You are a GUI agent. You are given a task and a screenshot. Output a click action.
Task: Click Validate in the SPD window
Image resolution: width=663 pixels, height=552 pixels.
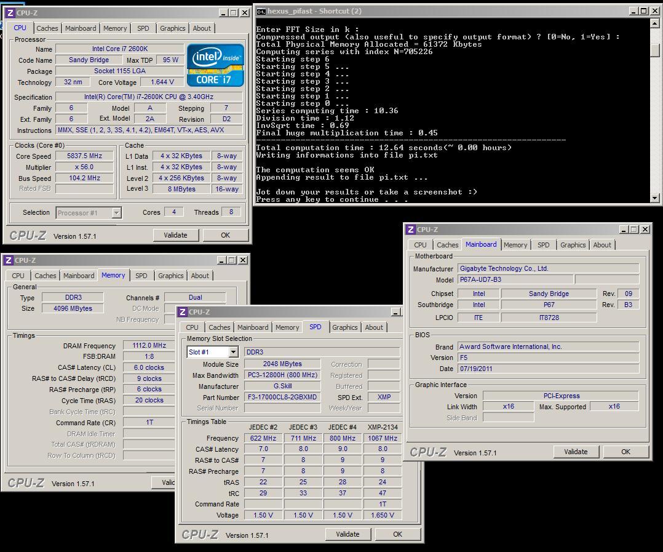[347, 534]
